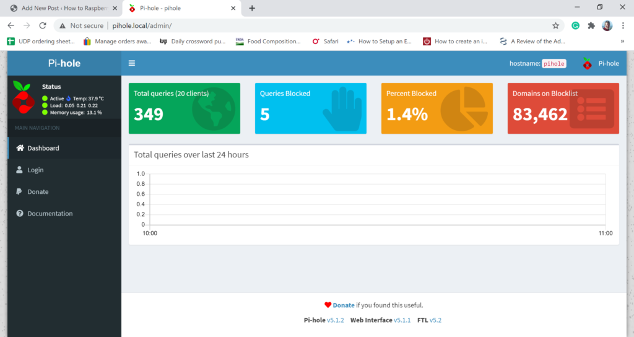Go back in browser history
The width and height of the screenshot is (634, 337).
coord(11,25)
